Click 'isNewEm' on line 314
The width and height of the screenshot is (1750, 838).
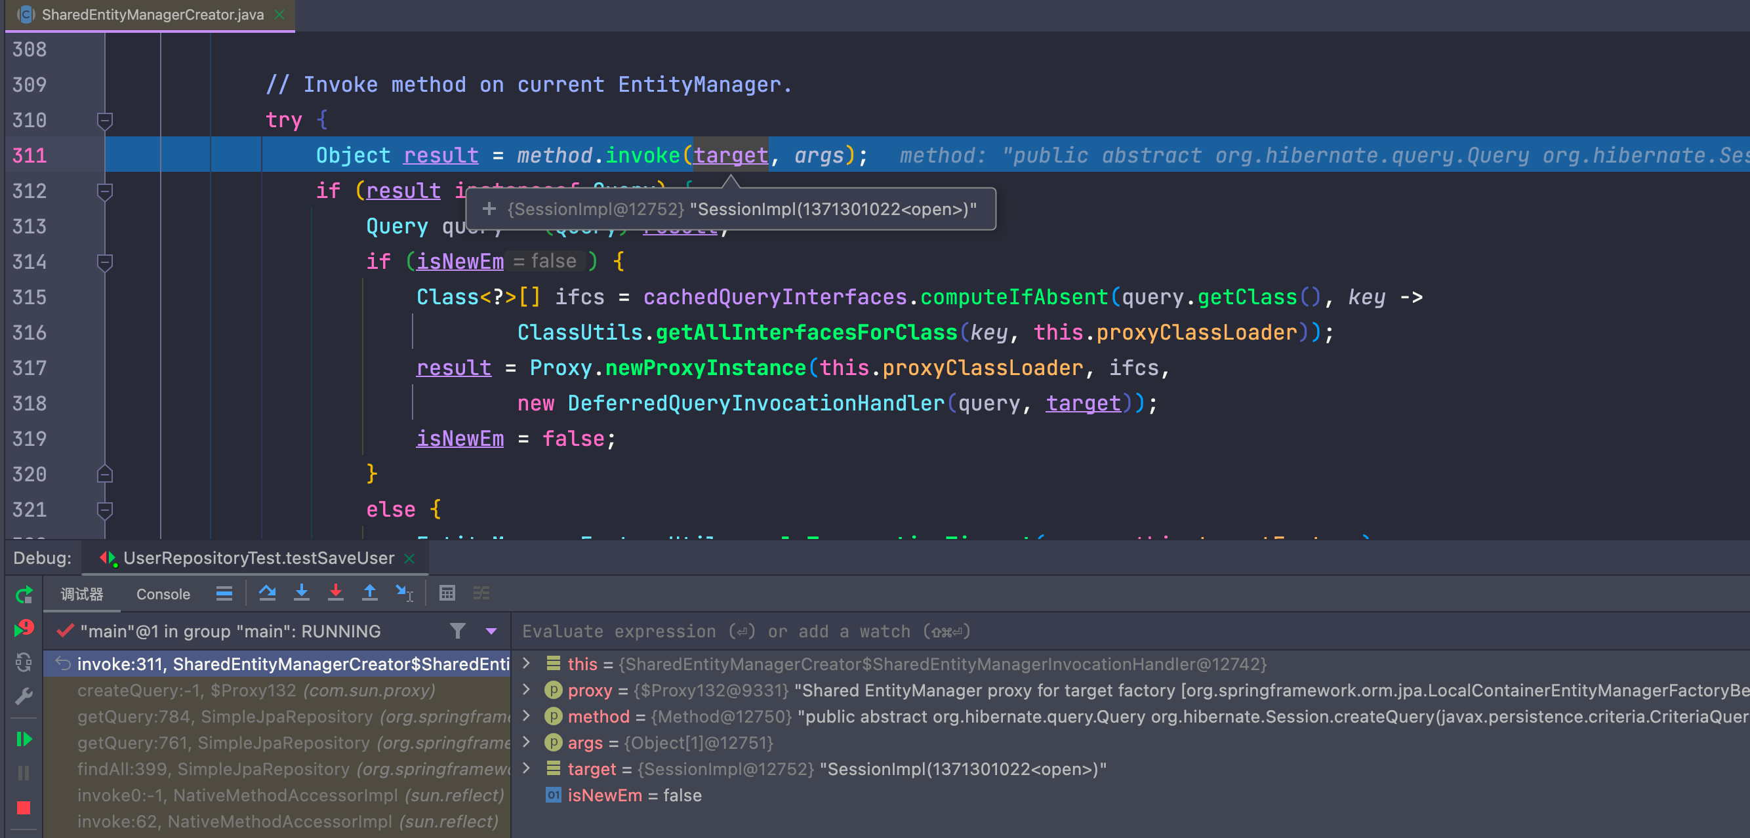click(x=460, y=262)
